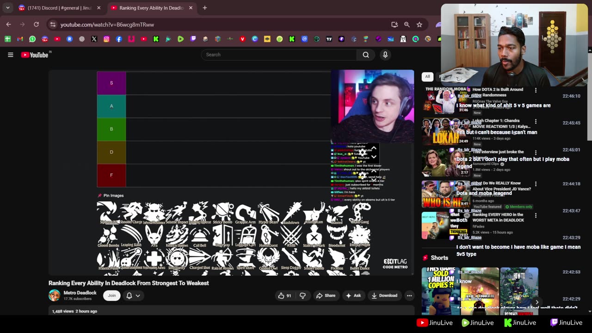
Task: Open more actions menu beside Download
Action: (x=409, y=296)
